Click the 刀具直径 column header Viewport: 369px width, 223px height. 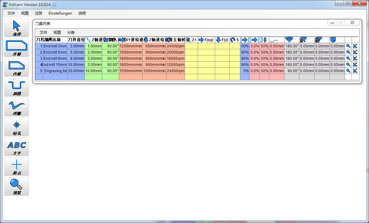coord(76,40)
